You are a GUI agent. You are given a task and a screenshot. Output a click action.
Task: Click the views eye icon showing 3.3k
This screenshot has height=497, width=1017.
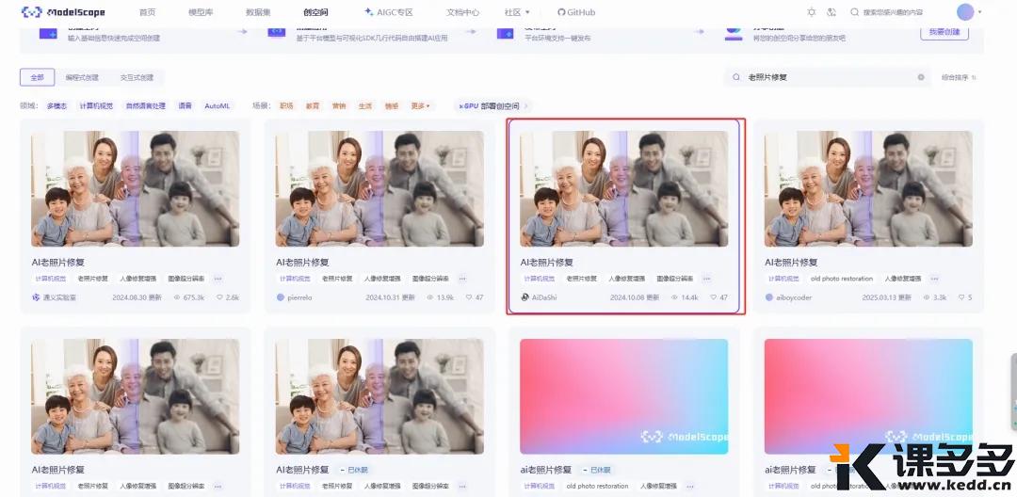[927, 297]
